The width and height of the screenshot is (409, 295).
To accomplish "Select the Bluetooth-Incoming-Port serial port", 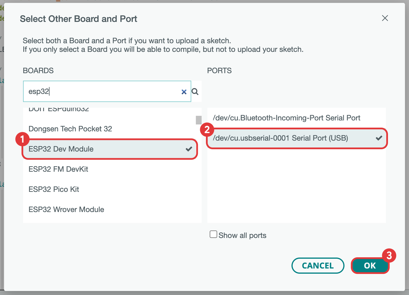I will 287,118.
